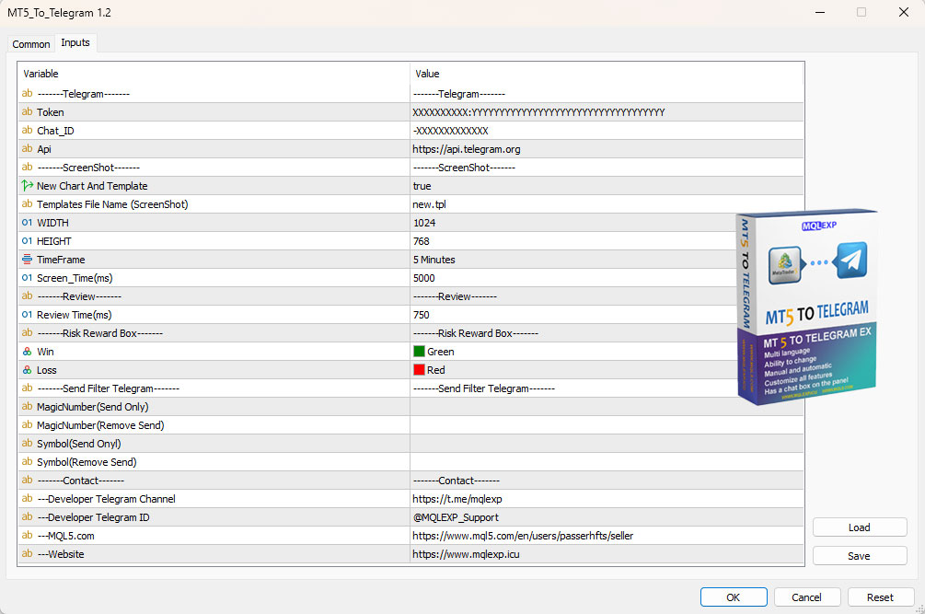Click the integer icon beside Review Time(ms)
This screenshot has height=614, width=925.
click(27, 315)
